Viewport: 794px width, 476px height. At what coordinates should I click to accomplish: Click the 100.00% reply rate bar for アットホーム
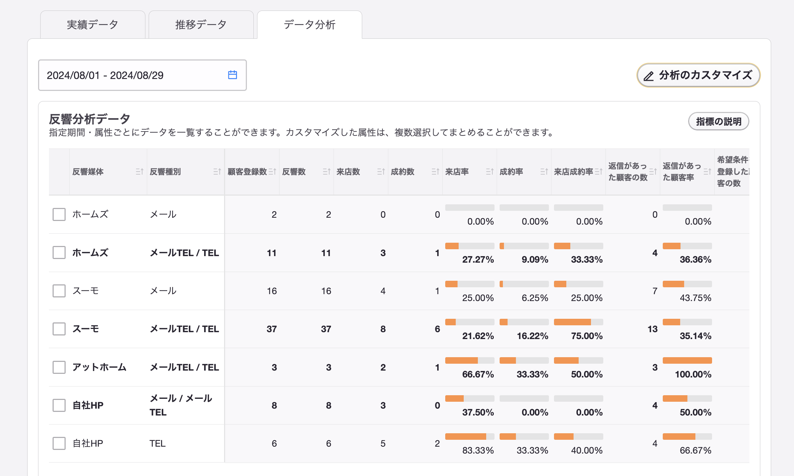[x=687, y=360]
